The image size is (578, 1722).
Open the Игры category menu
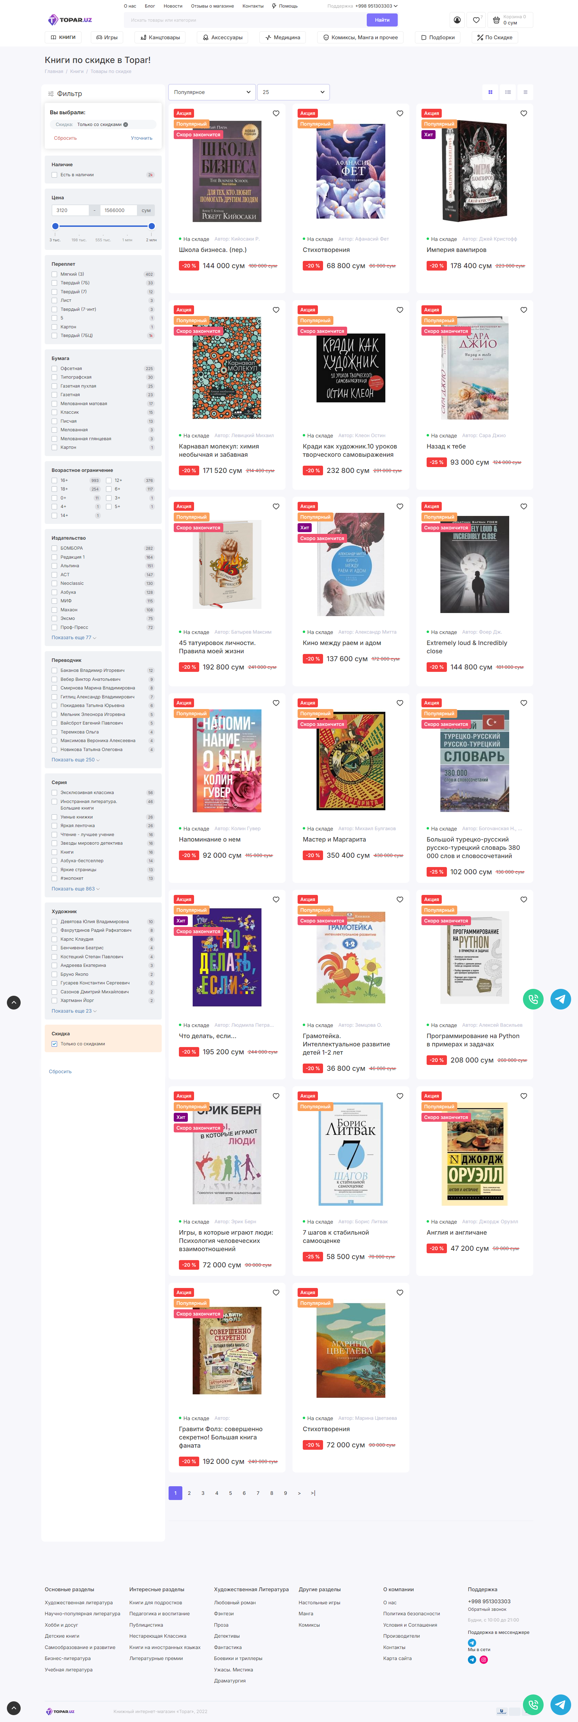coord(107,38)
